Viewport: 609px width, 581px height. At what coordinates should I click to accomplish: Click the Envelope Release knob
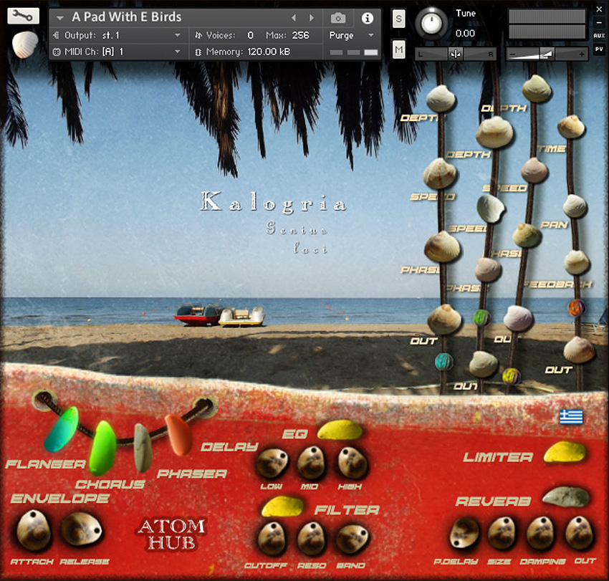click(x=81, y=529)
